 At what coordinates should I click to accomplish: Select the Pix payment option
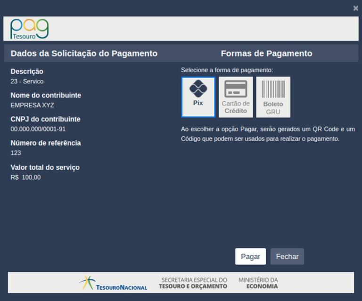[198, 97]
